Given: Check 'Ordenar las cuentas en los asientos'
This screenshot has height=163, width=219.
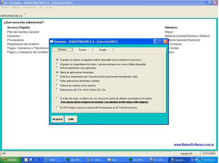Looking at the screenshot, I should 57,85.
